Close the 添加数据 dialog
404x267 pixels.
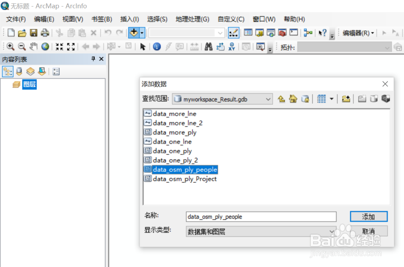(x=385, y=84)
